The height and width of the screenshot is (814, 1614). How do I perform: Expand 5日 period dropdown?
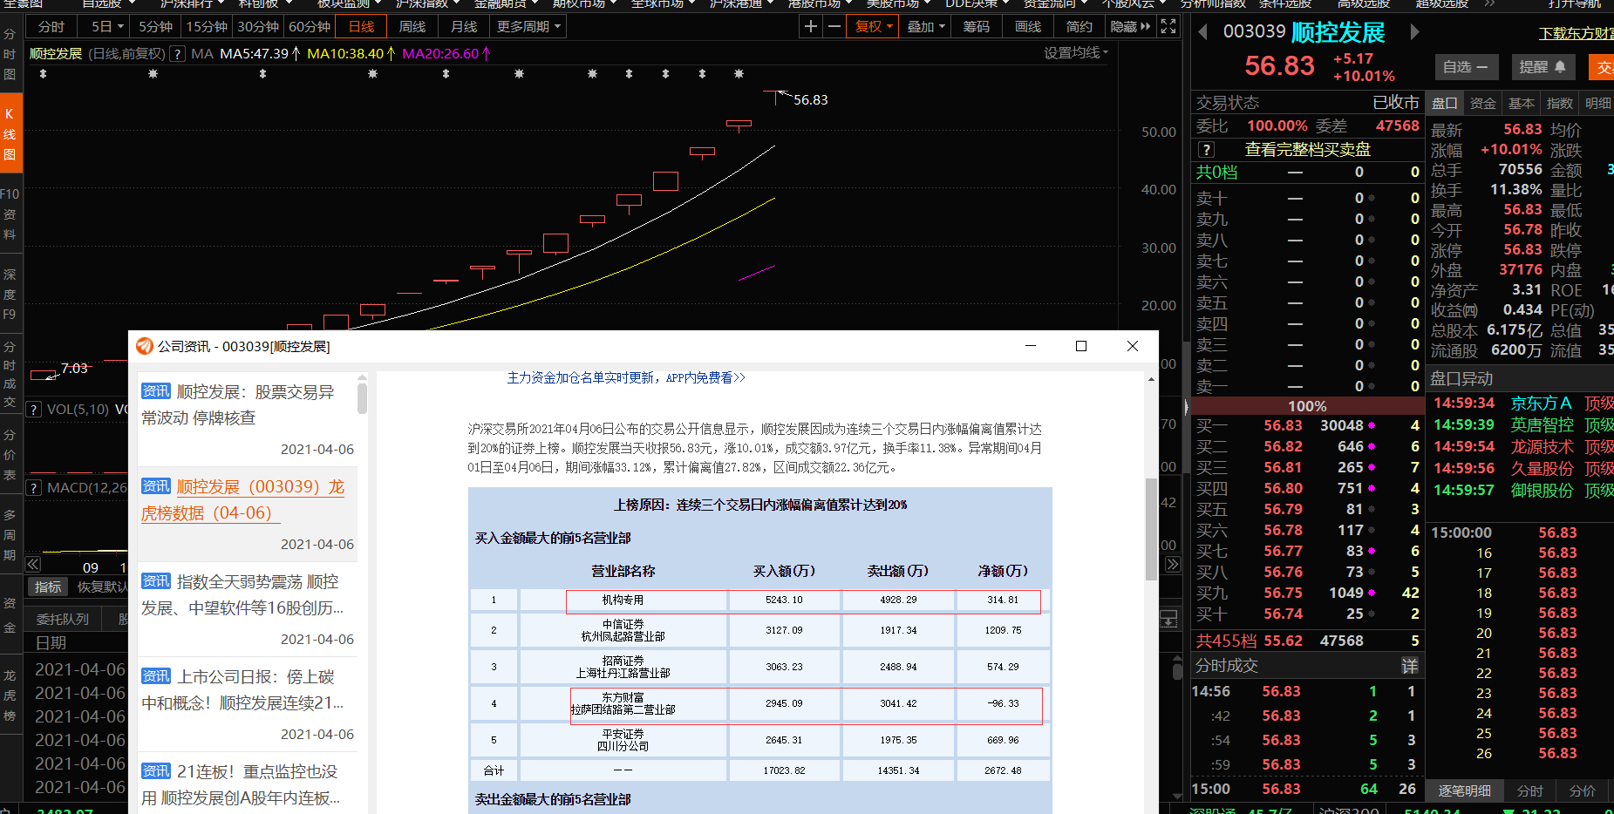coord(108,26)
